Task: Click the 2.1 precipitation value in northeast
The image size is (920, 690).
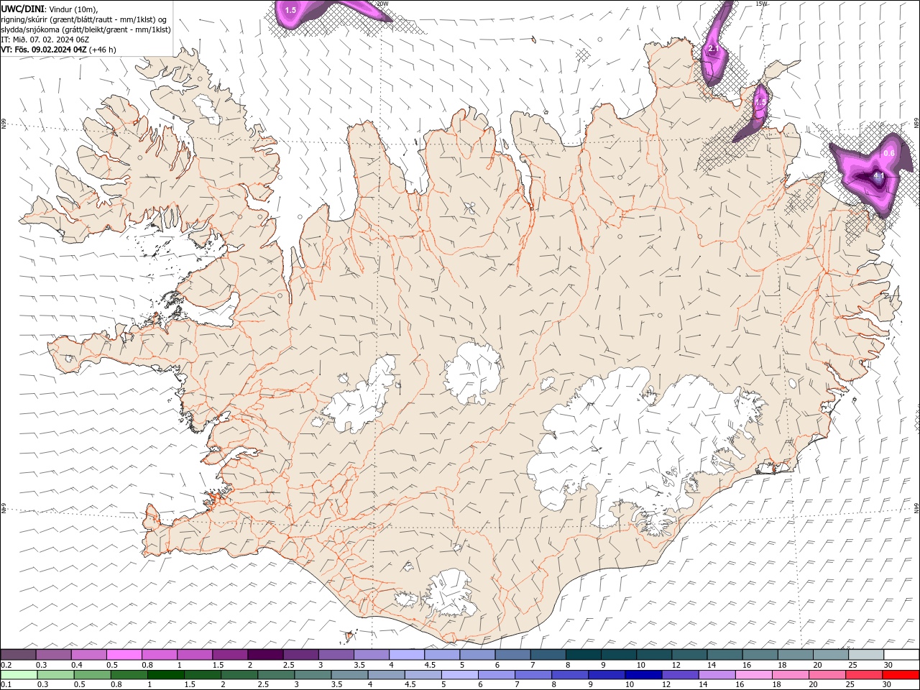Action: coord(713,48)
